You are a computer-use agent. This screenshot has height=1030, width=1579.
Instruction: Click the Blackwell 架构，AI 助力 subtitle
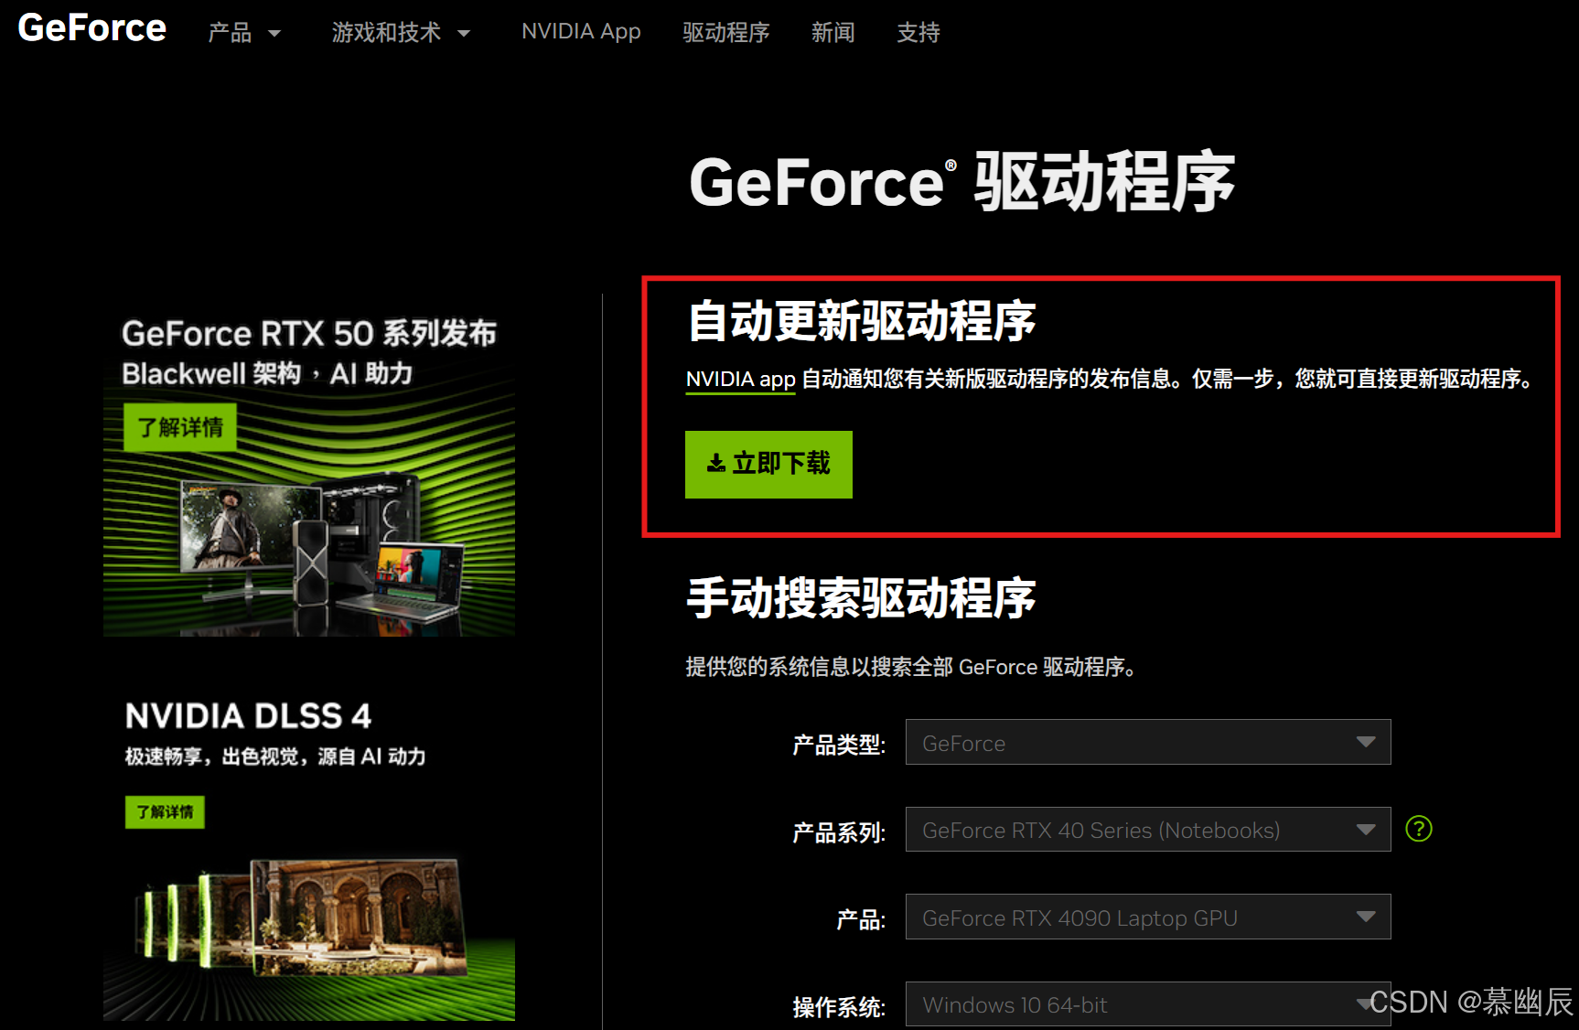tap(267, 374)
